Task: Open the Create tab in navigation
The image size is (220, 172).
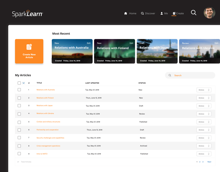Action: tap(178, 13)
